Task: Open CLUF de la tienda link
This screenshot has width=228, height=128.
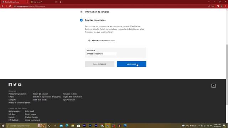Action: click(40, 100)
